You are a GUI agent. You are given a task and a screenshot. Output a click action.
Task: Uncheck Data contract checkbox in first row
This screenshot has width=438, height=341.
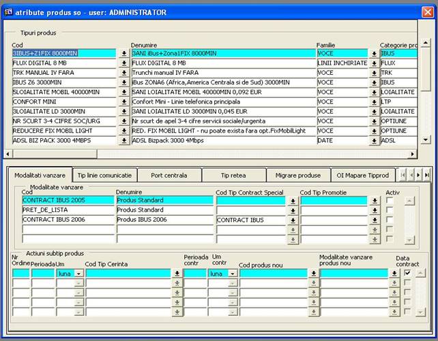click(407, 273)
